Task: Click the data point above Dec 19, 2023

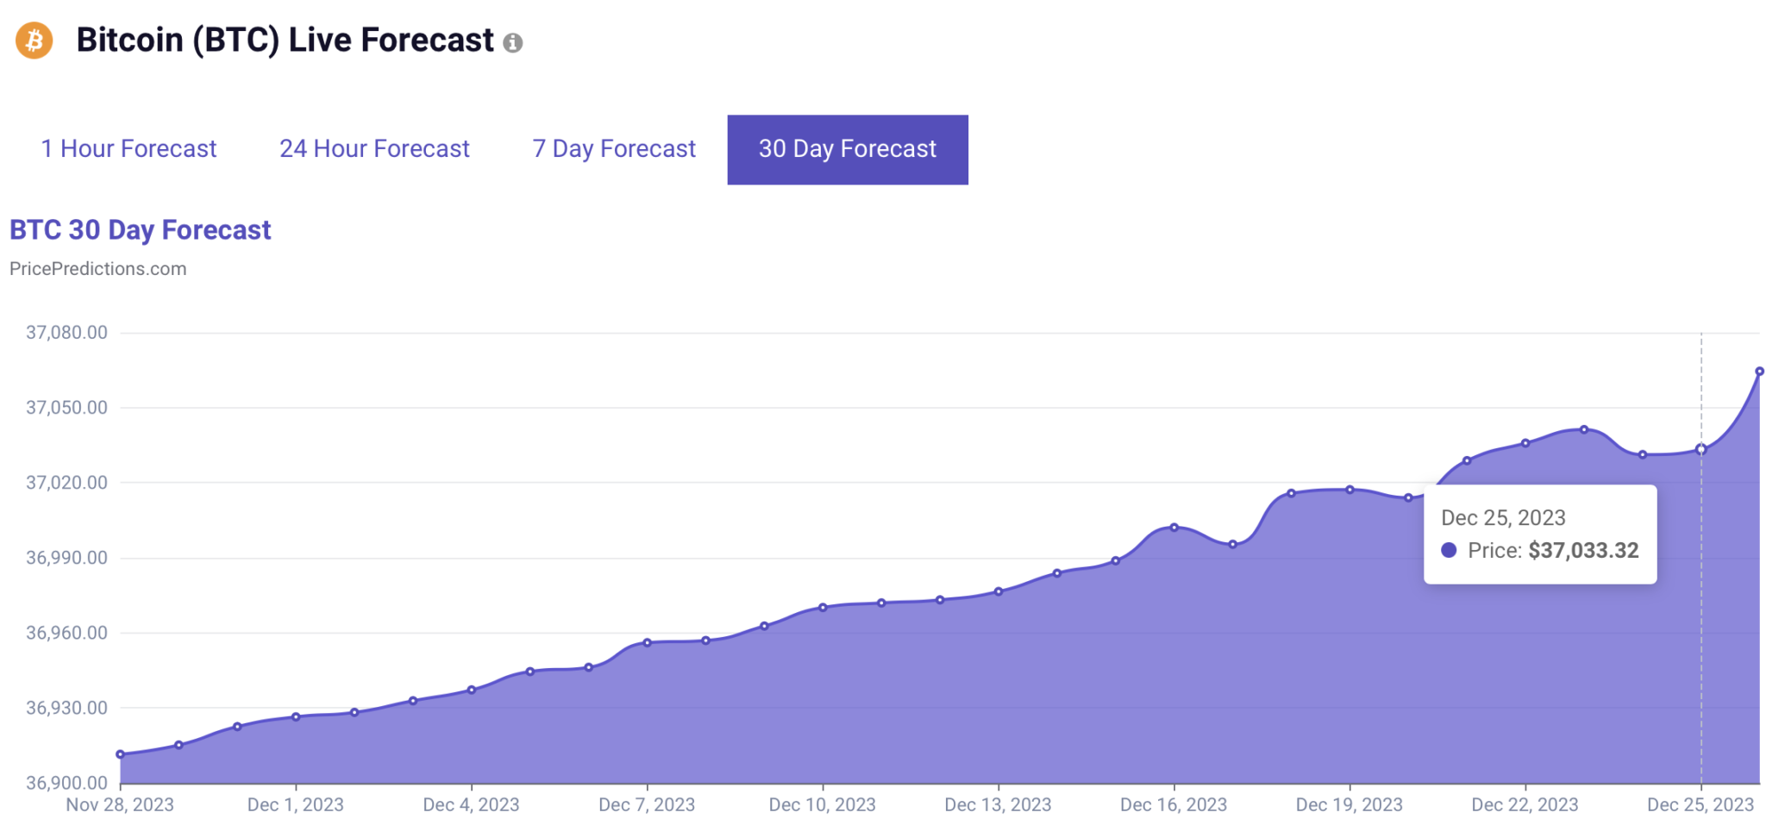Action: [x=1350, y=490]
